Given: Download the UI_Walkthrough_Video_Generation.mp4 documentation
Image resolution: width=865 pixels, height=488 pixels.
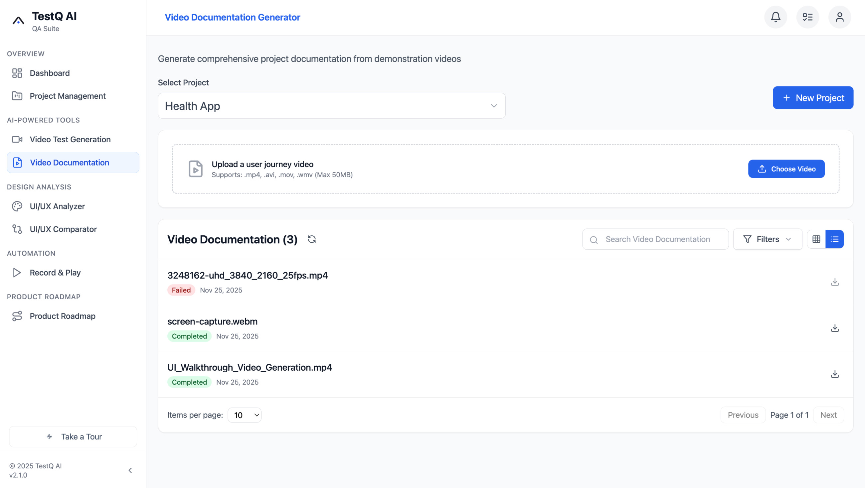Looking at the screenshot, I should tap(835, 374).
